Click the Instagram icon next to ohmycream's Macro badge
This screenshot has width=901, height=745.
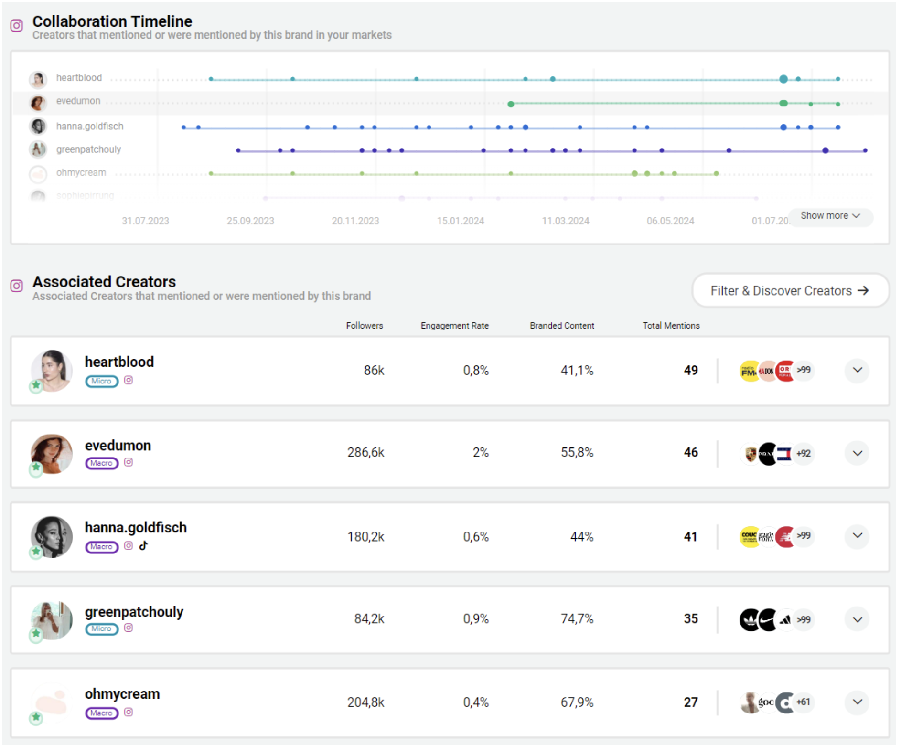point(128,712)
